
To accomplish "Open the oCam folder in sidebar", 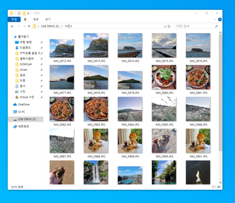I will click(23, 70).
